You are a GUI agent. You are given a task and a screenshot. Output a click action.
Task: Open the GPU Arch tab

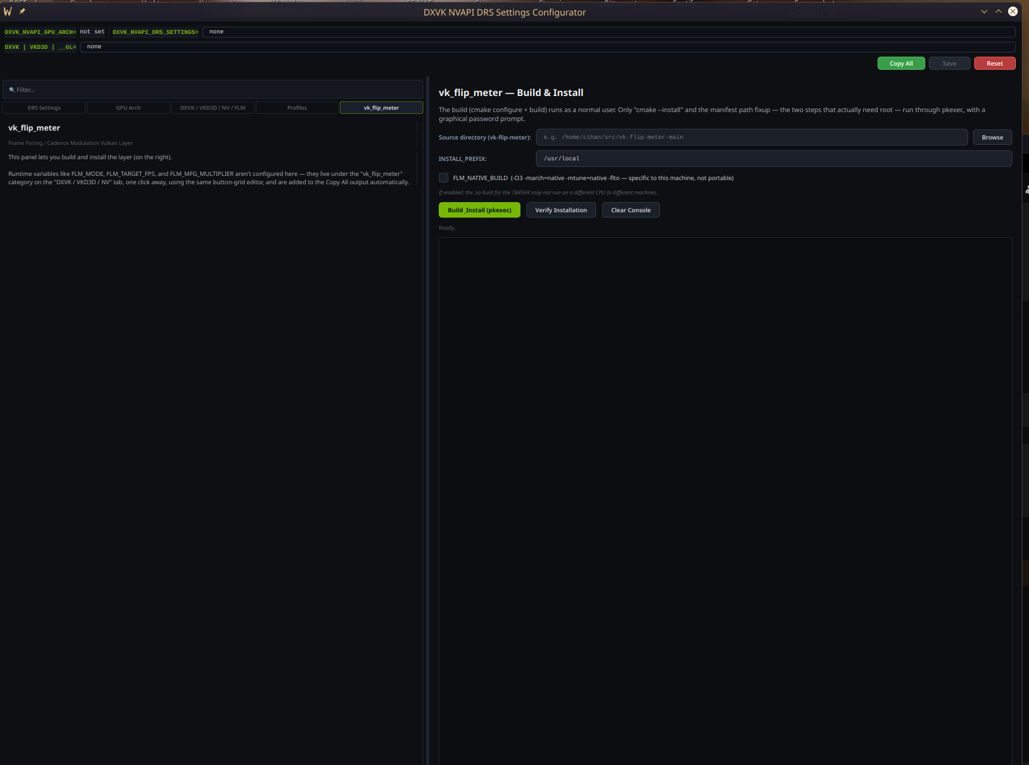tap(128, 108)
